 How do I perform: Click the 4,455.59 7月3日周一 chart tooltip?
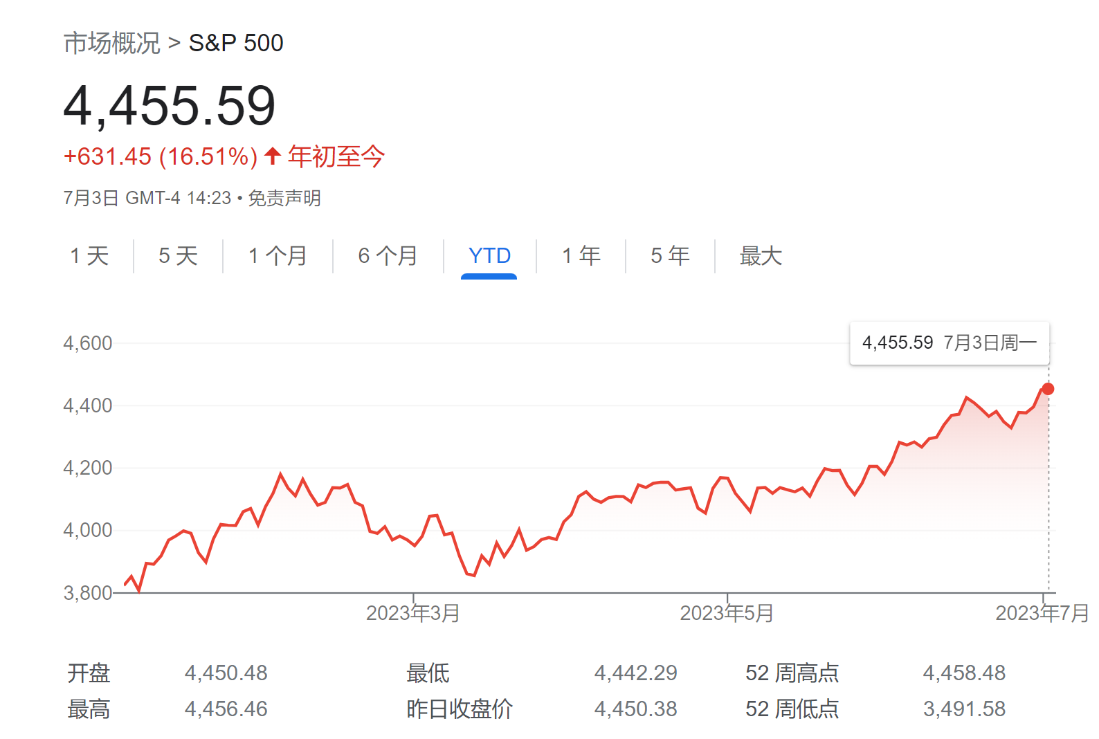pyautogui.click(x=949, y=343)
